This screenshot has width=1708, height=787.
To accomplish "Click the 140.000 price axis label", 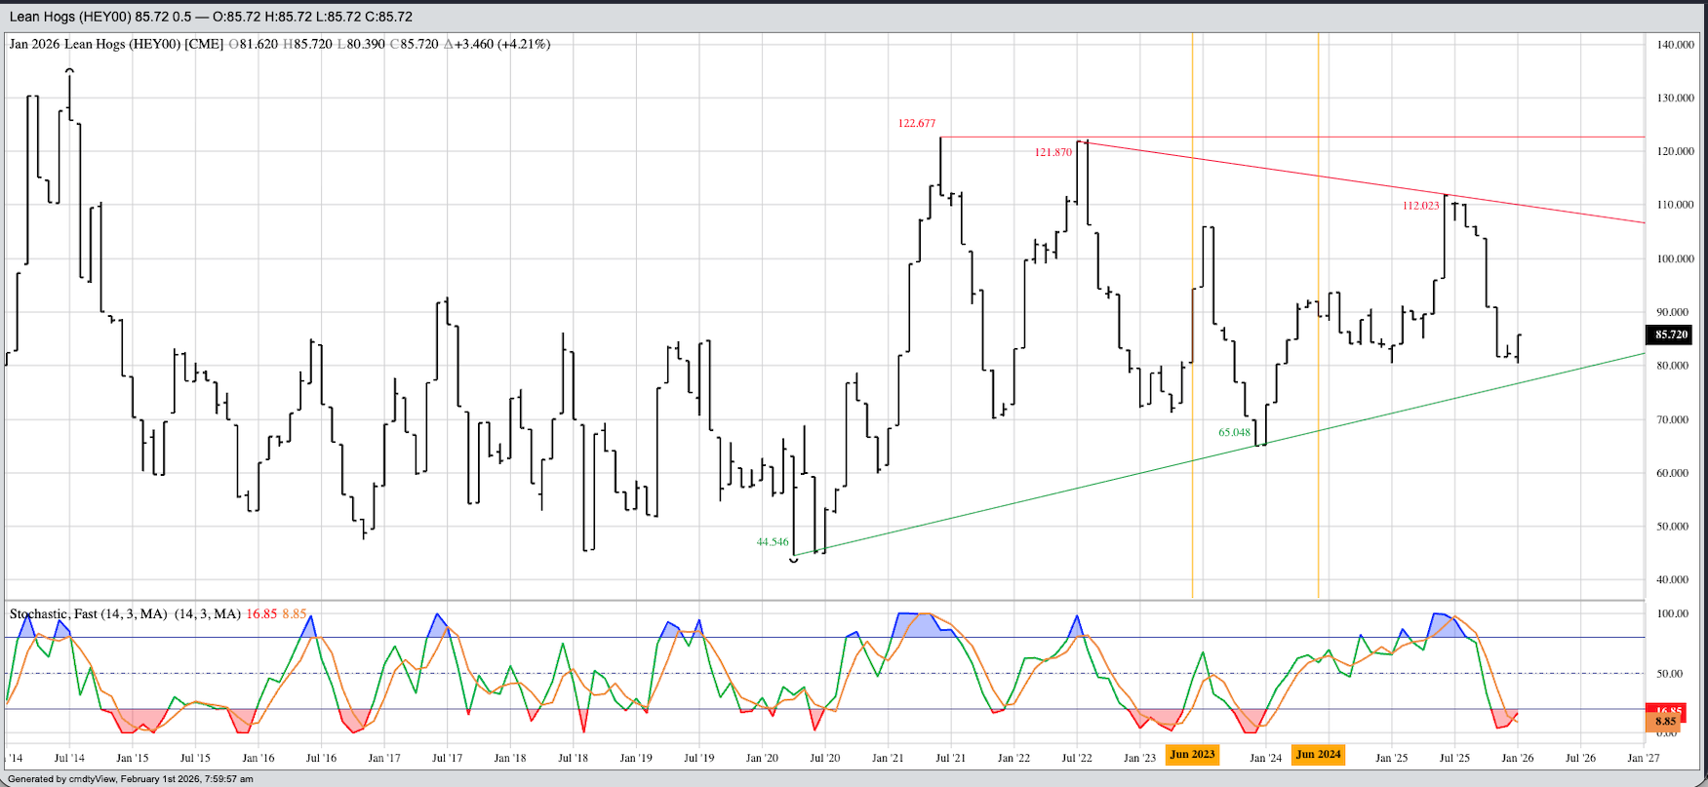I will [1675, 45].
